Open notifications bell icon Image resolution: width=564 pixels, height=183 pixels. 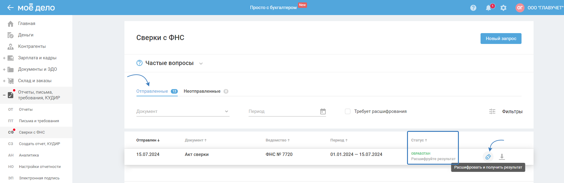tap(488, 8)
